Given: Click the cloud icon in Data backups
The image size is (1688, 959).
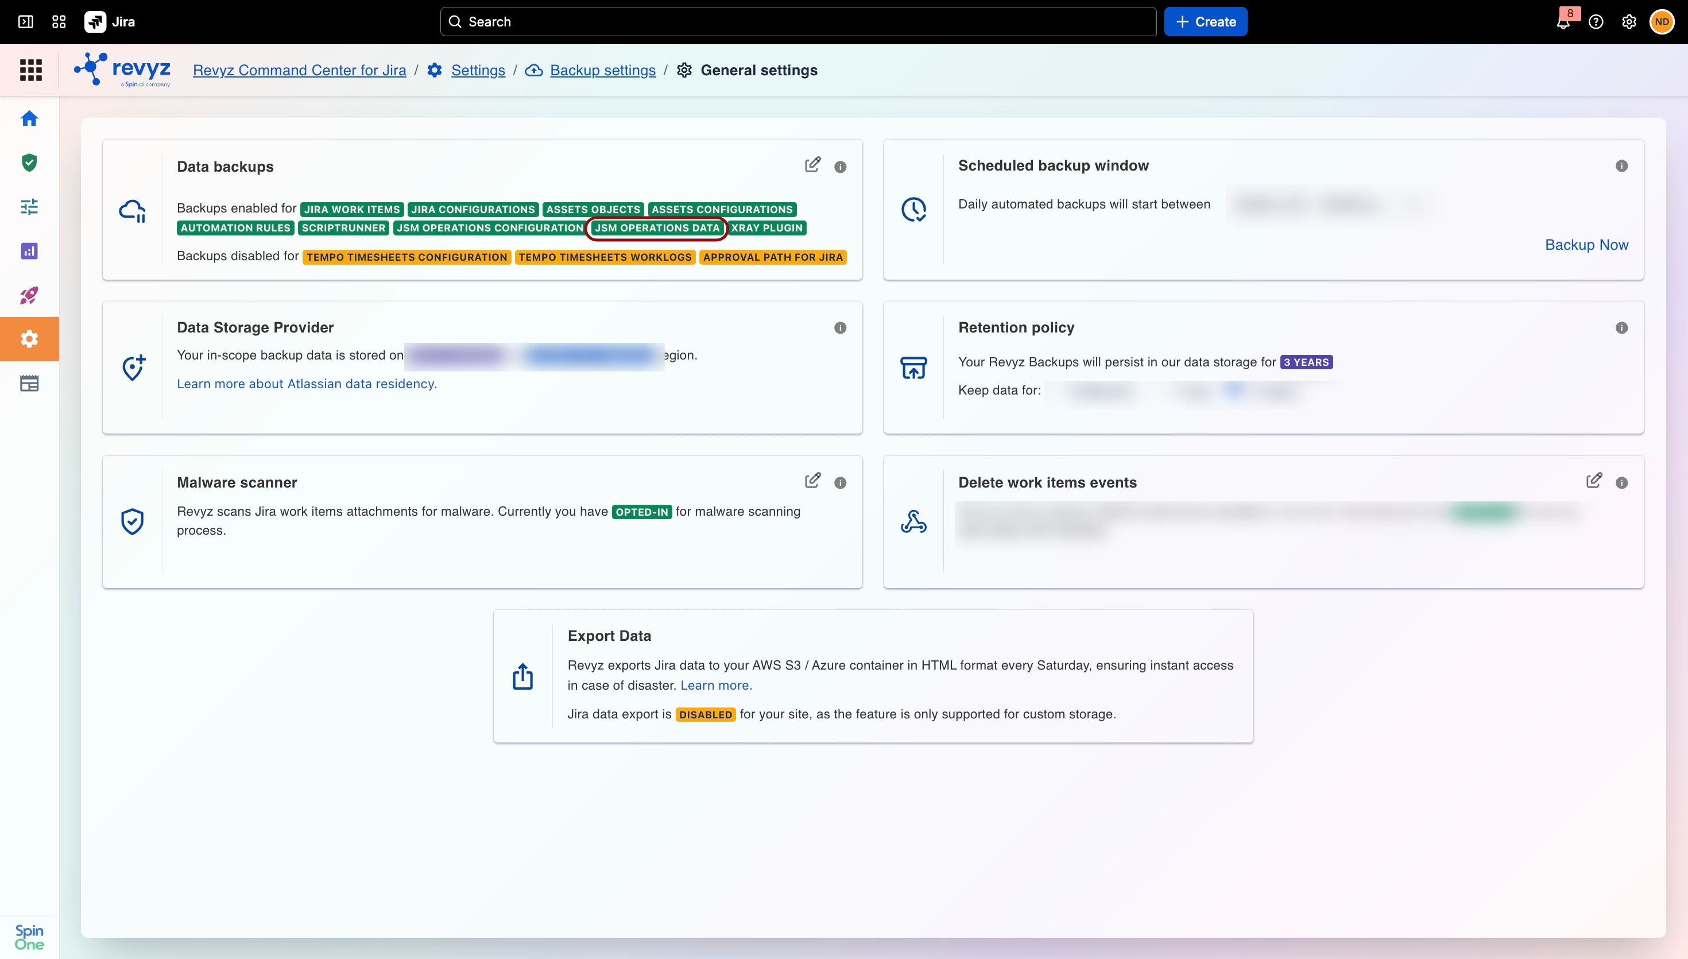Looking at the screenshot, I should point(132,211).
